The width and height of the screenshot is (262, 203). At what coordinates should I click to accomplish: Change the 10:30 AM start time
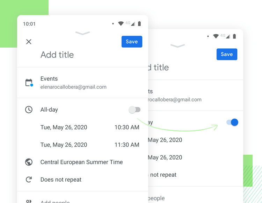(127, 127)
